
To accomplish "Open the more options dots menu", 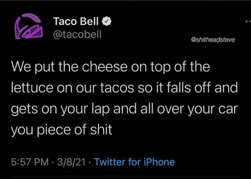I will click(x=248, y=21).
